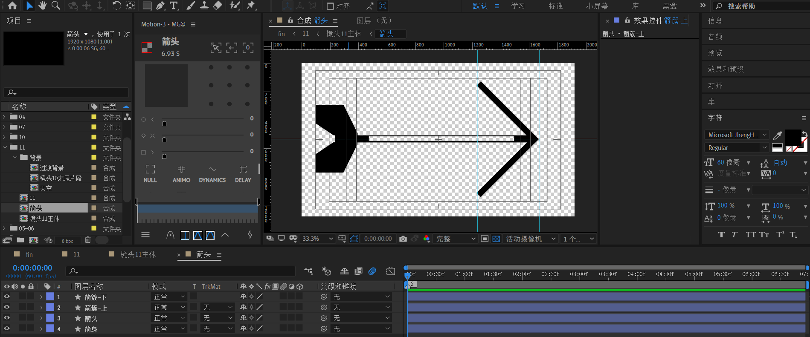Click the black fill color swatch
The width and height of the screenshot is (810, 337).
tap(793, 137)
